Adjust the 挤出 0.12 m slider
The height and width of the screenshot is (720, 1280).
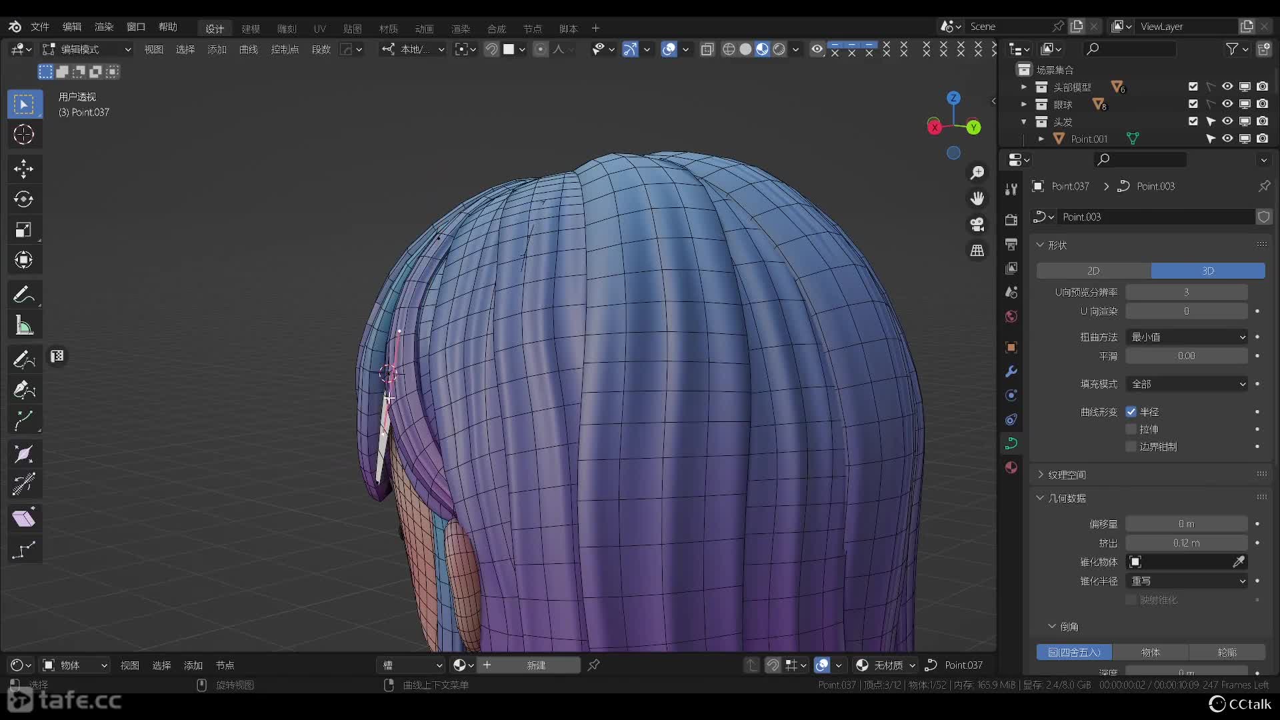click(1187, 543)
